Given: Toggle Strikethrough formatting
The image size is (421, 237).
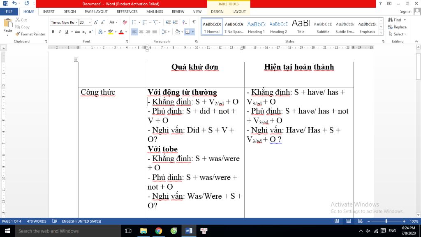Looking at the screenshot, I should coord(77,32).
